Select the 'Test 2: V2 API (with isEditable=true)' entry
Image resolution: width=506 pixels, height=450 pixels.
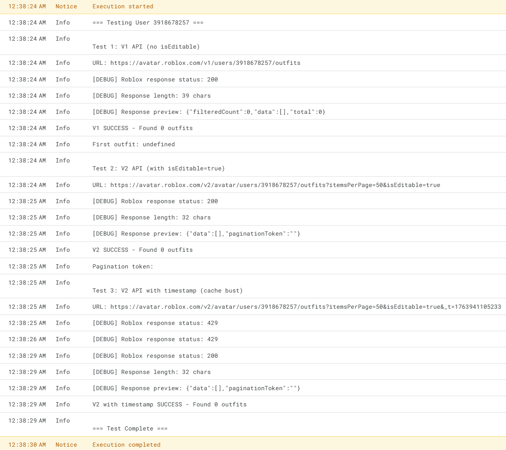pyautogui.click(x=158, y=168)
